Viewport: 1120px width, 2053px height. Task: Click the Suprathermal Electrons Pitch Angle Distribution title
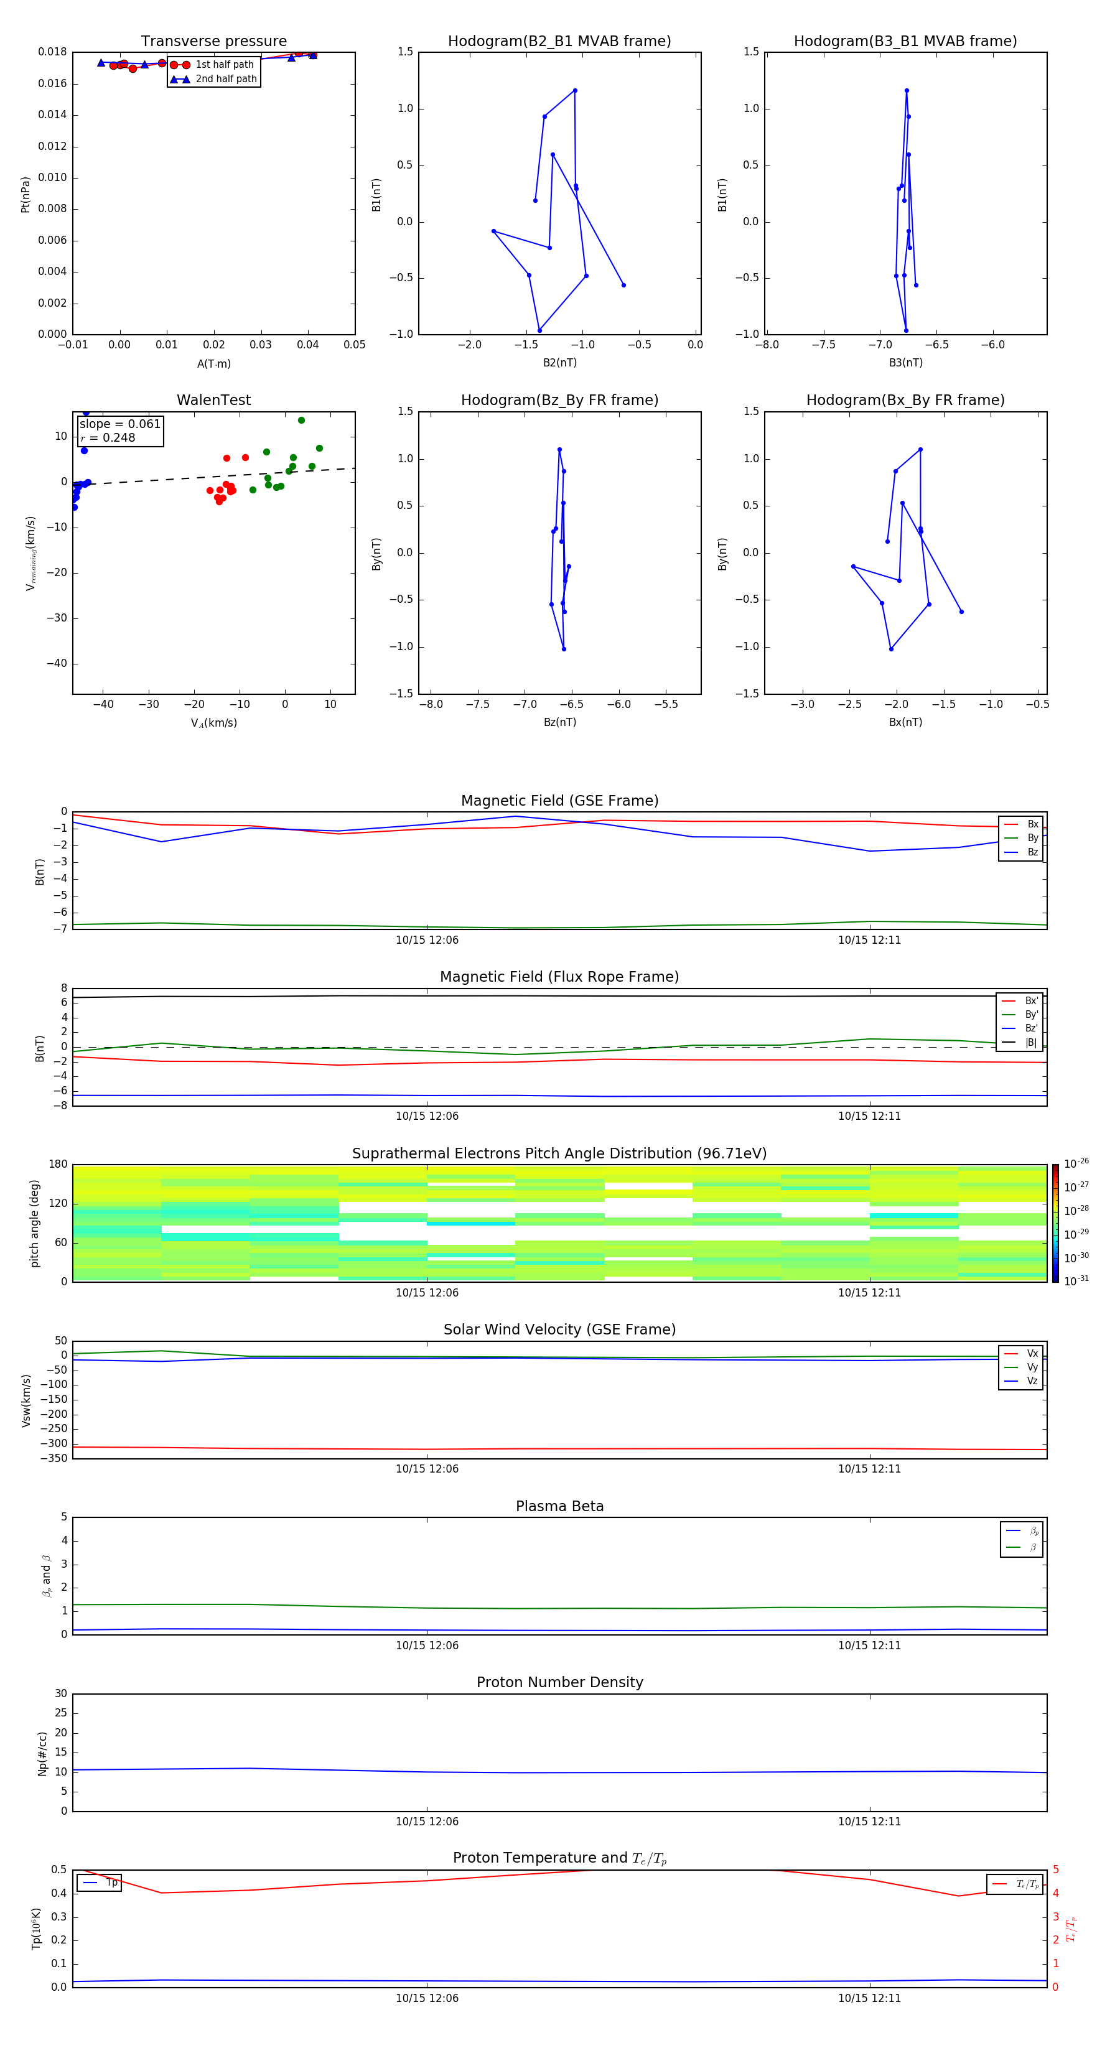(x=559, y=1154)
